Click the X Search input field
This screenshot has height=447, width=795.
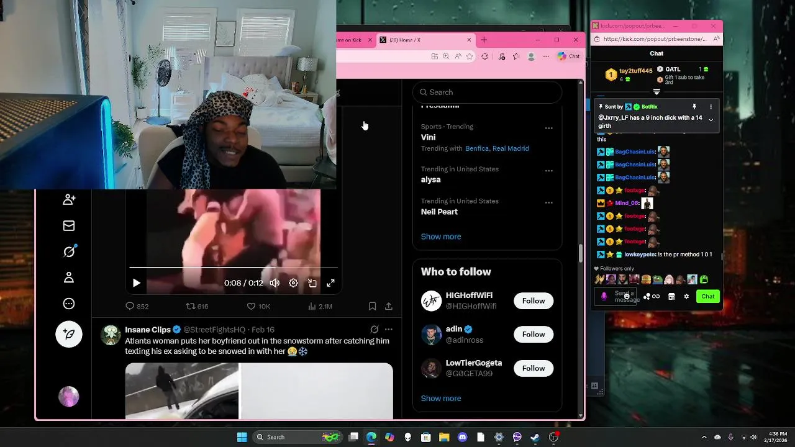click(x=487, y=92)
